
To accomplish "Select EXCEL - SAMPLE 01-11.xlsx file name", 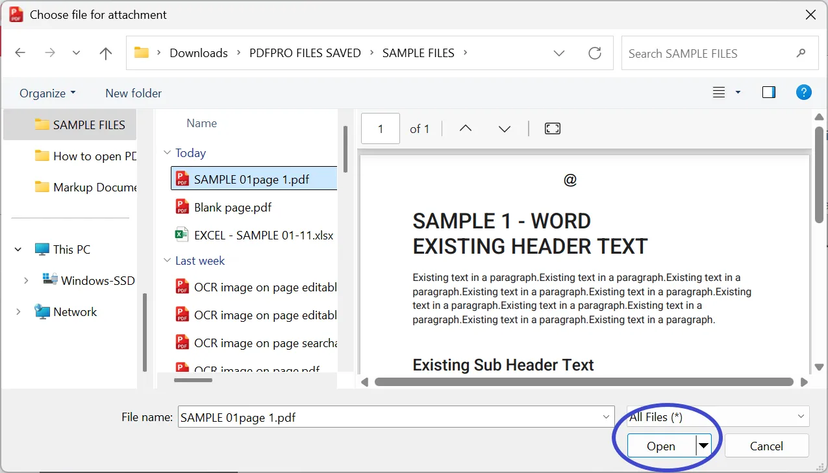I will [264, 236].
